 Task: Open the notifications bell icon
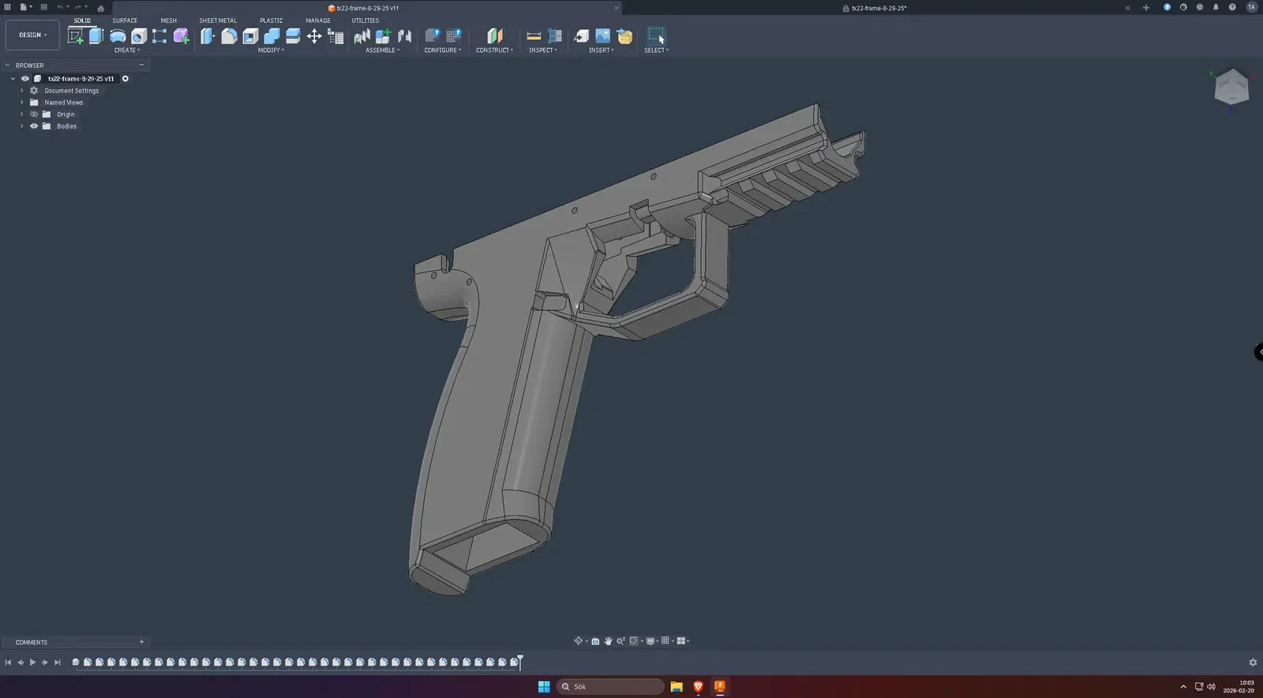pos(1216,7)
